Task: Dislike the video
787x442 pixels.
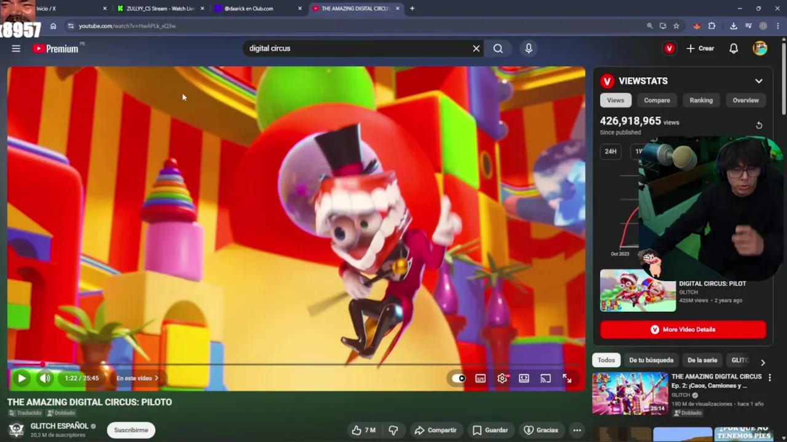Action: (x=393, y=430)
